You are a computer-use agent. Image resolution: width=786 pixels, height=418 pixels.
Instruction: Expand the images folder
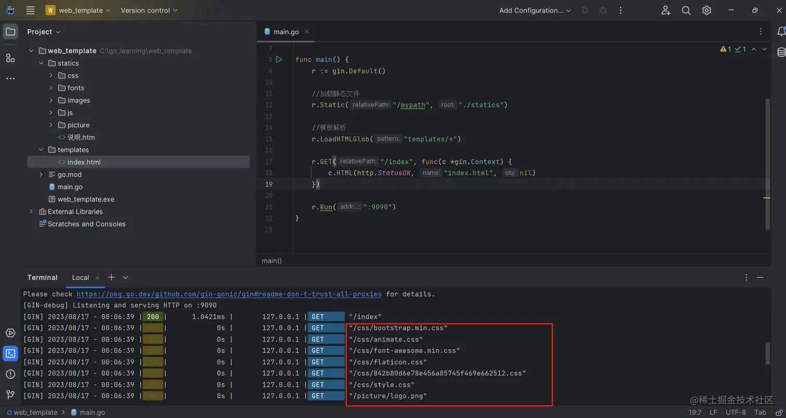(x=51, y=100)
